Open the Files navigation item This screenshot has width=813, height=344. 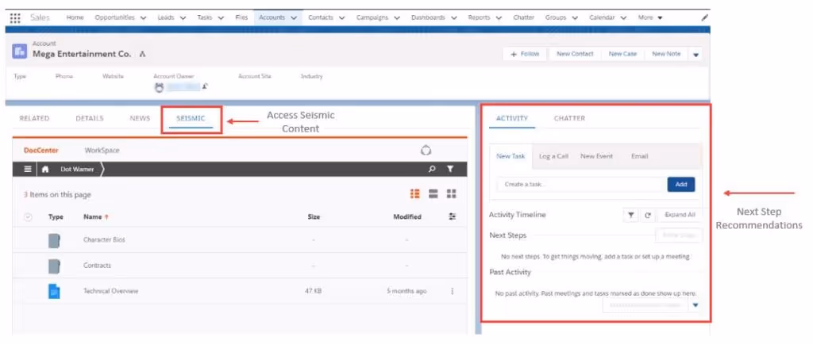tap(241, 17)
